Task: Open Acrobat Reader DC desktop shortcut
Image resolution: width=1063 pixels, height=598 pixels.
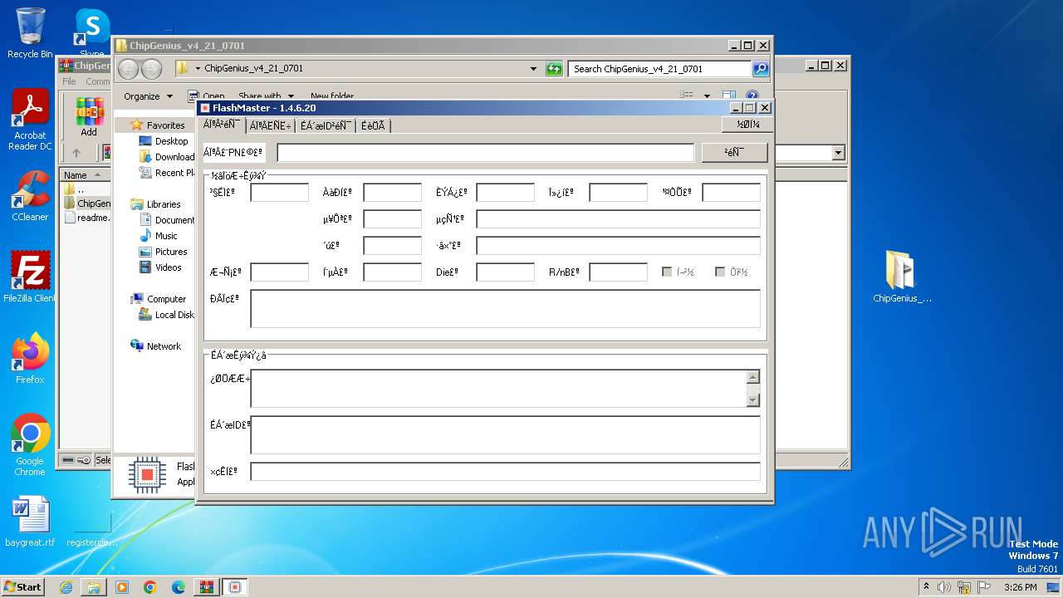Action: click(x=30, y=120)
